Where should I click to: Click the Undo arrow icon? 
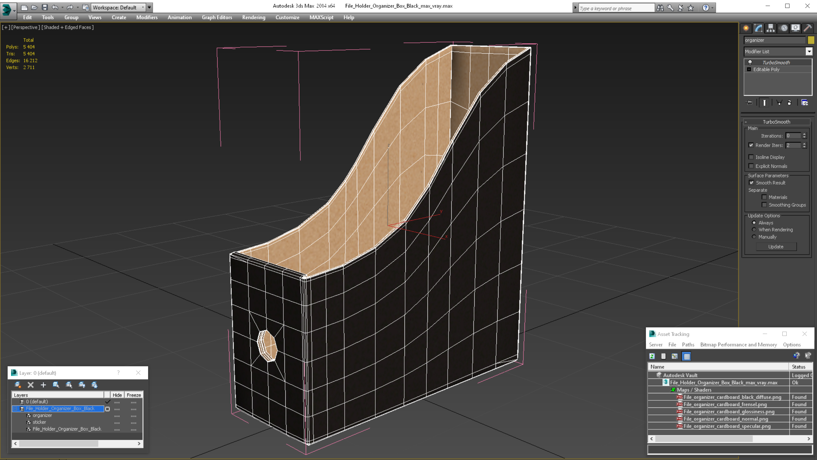point(55,7)
